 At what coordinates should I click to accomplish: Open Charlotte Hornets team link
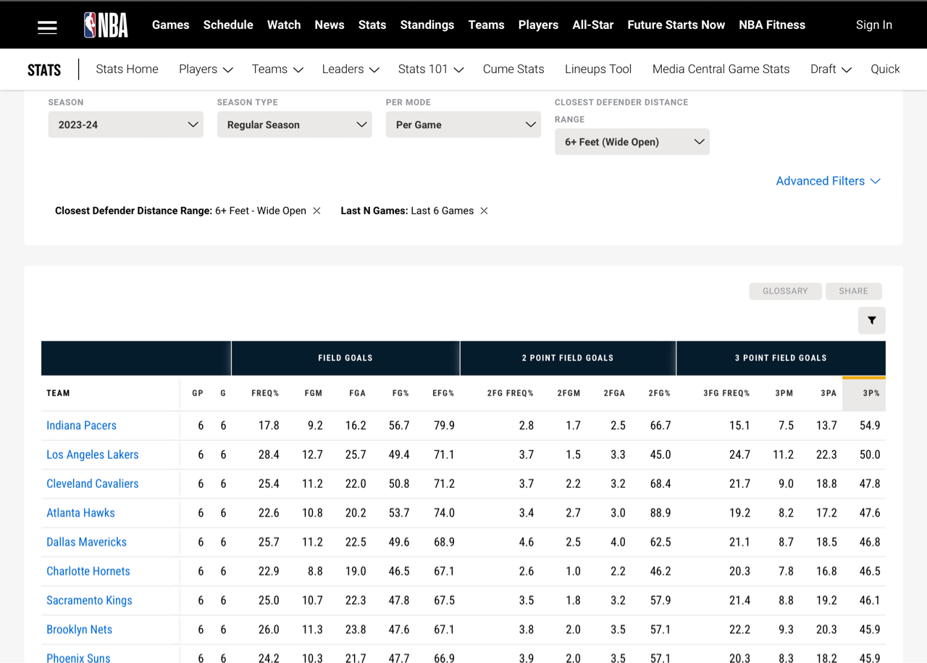pyautogui.click(x=88, y=571)
